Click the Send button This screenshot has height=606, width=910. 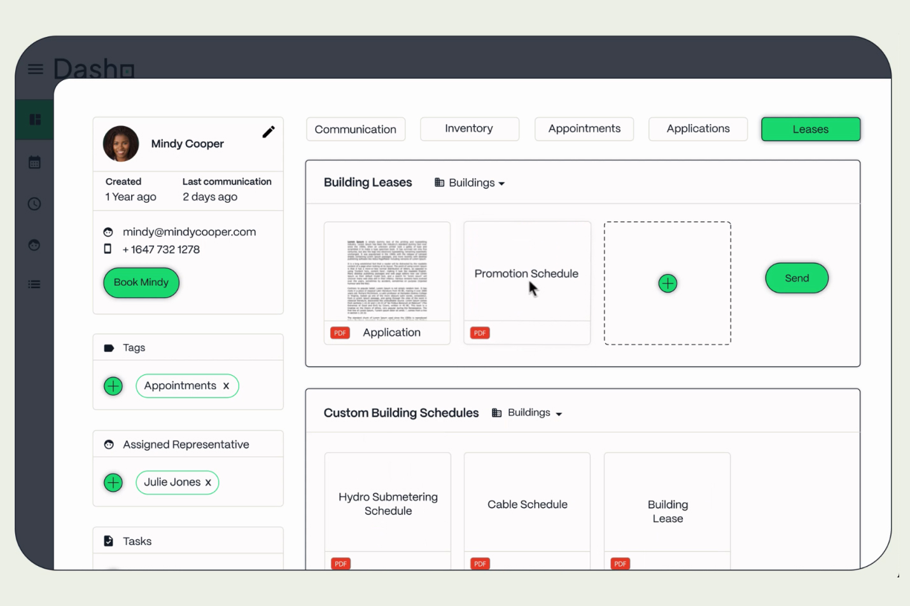pos(797,278)
